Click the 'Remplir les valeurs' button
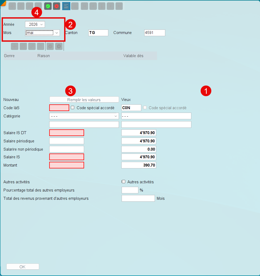 (x=84, y=100)
